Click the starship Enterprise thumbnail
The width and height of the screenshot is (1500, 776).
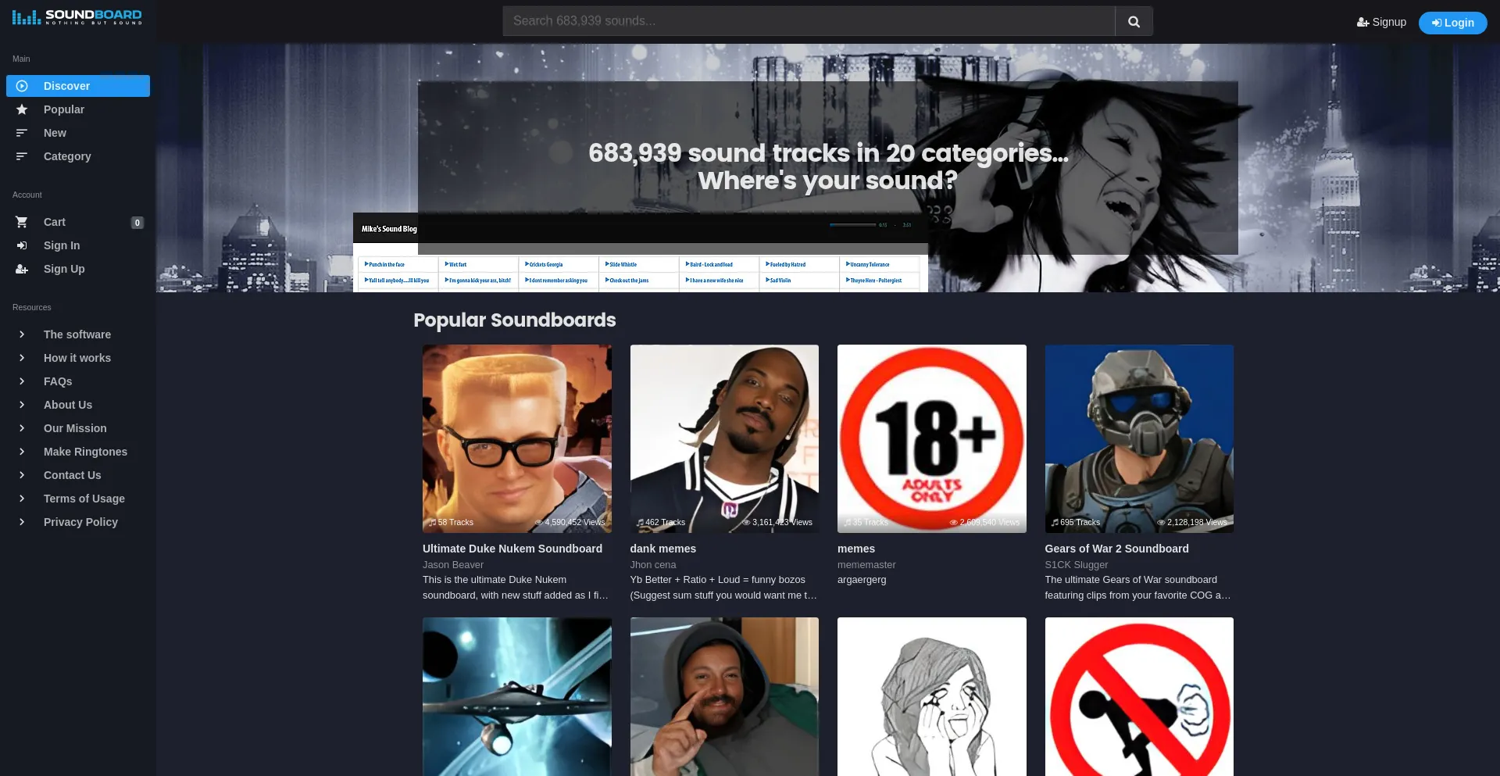pos(517,696)
